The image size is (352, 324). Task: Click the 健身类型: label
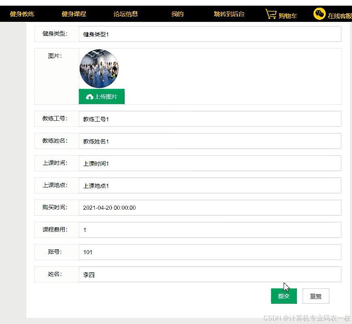pos(55,34)
